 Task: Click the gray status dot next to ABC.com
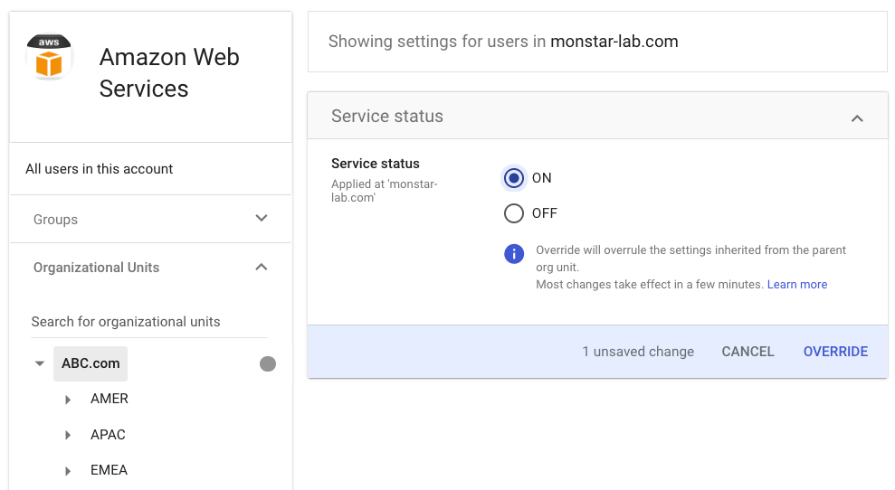(268, 364)
